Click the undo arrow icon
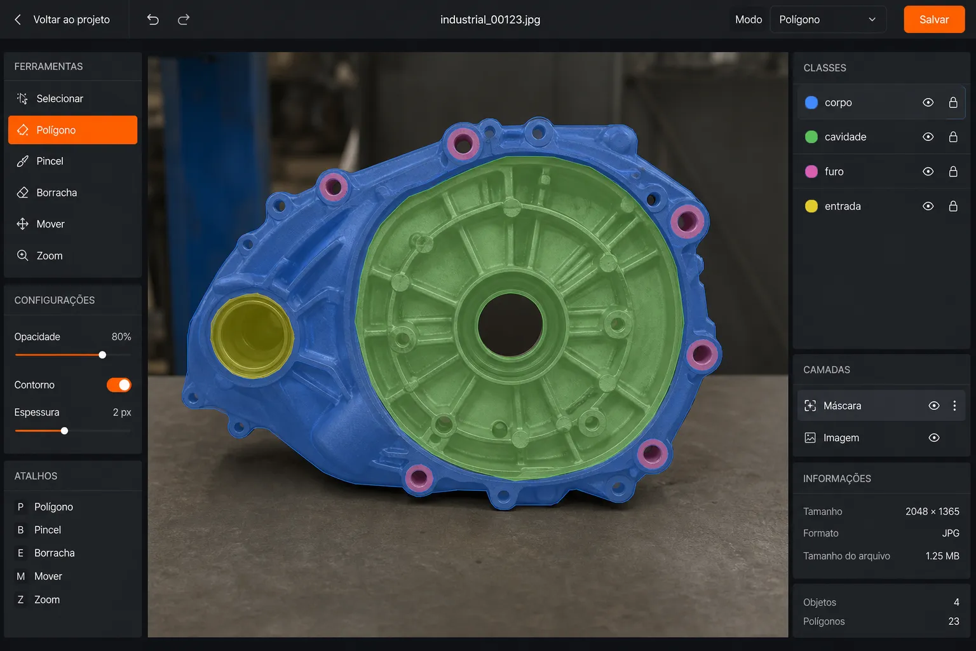This screenshot has width=976, height=651. [153, 20]
